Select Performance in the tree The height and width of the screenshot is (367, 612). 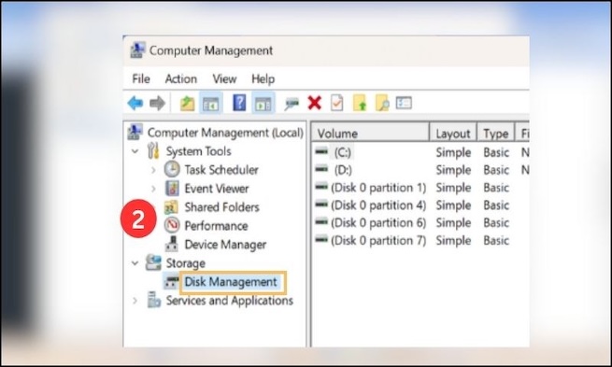click(216, 226)
